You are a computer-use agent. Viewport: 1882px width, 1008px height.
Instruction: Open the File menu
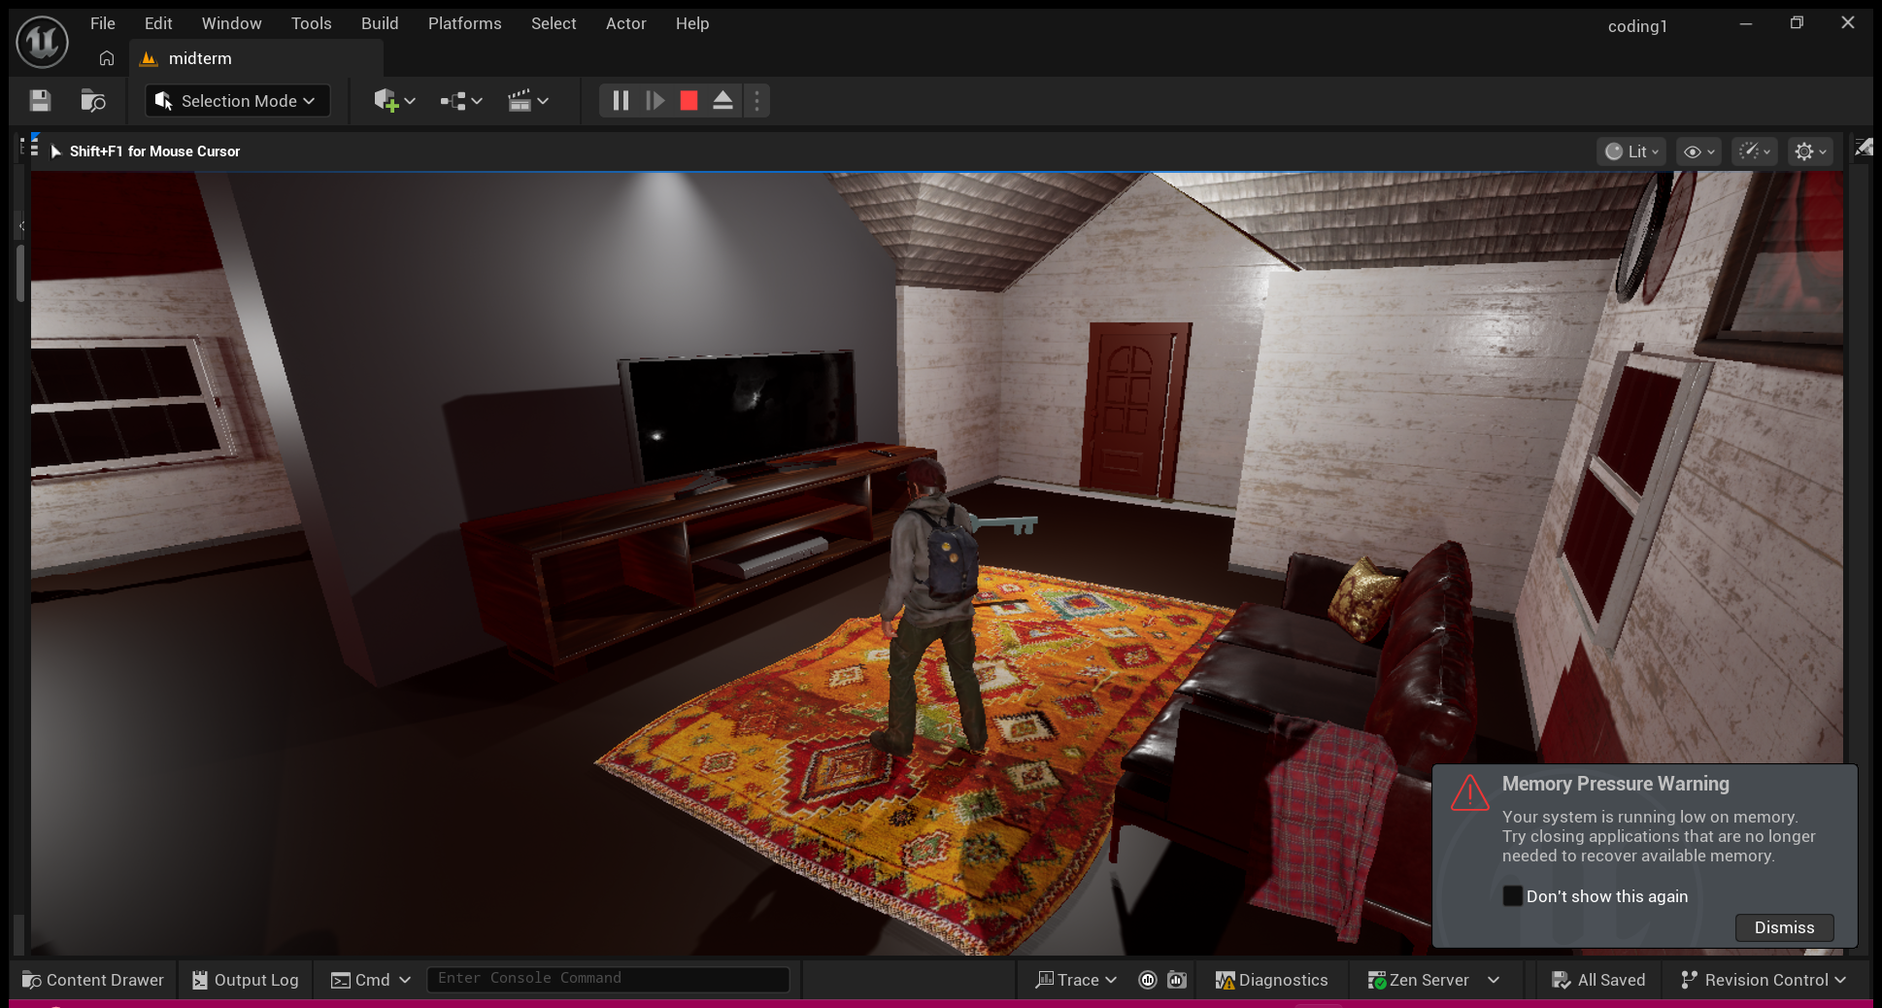click(x=103, y=23)
